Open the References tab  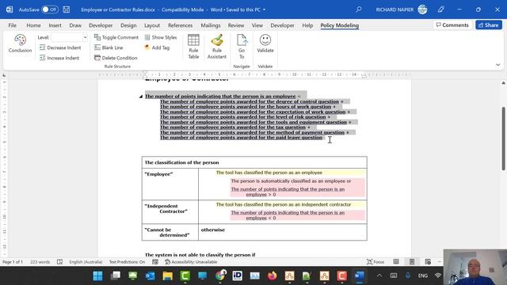click(180, 25)
